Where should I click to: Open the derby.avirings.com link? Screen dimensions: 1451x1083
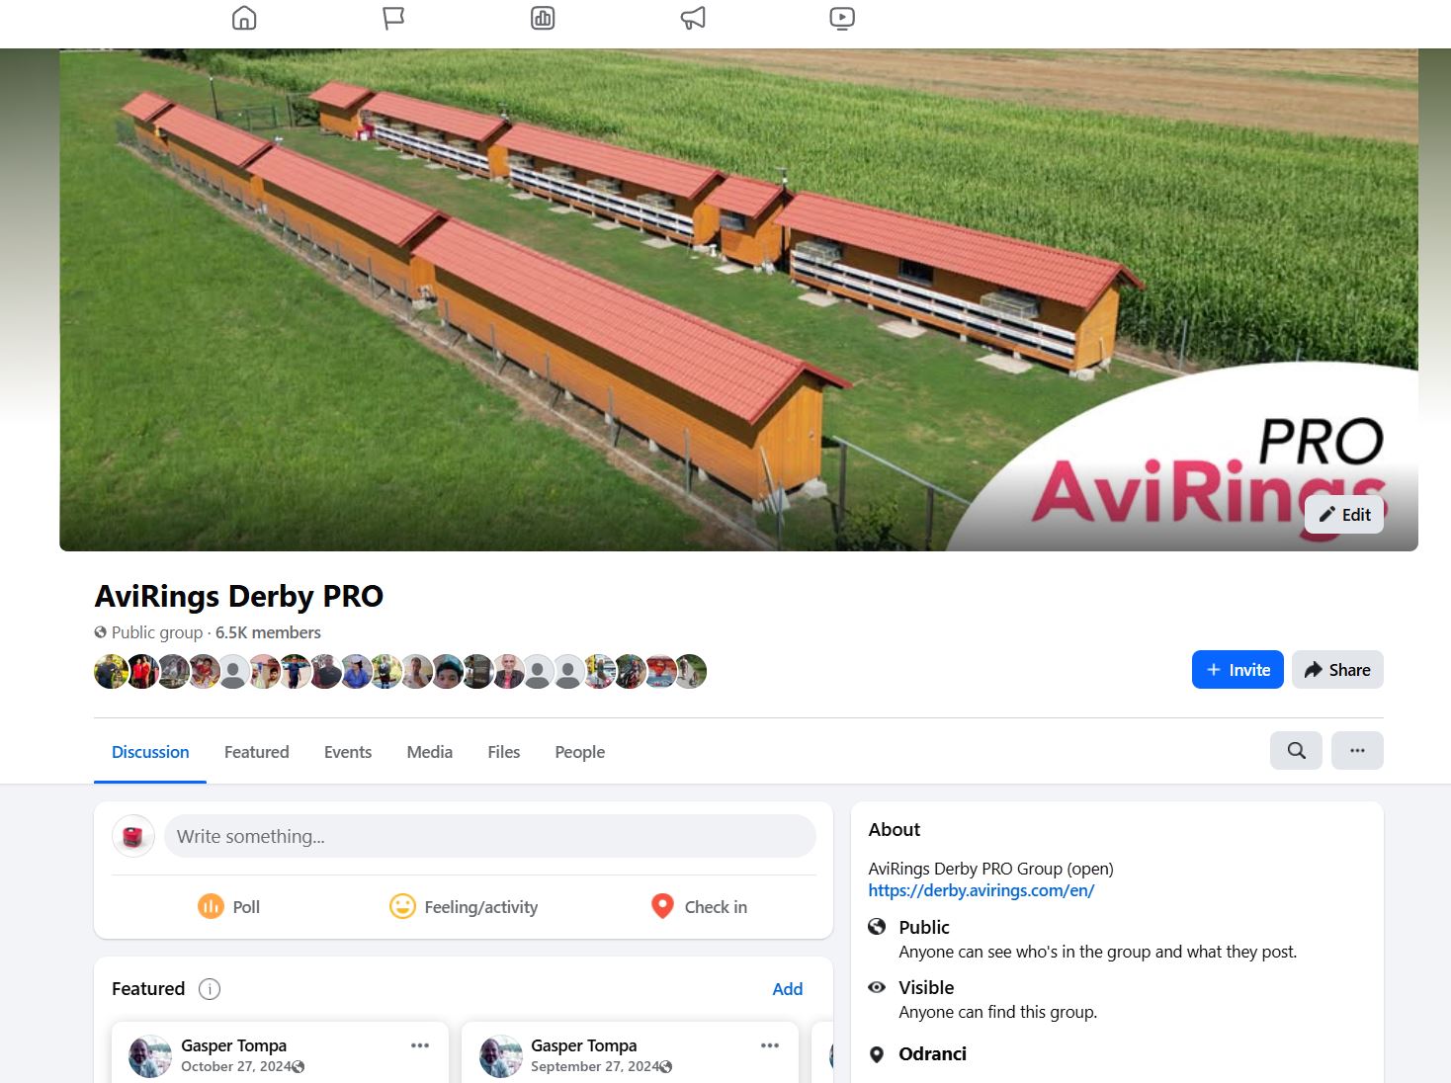pos(982,890)
